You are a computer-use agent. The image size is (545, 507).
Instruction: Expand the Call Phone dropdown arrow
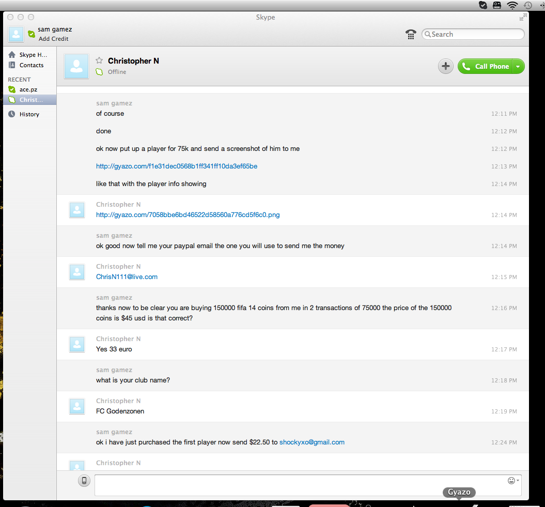pos(518,66)
